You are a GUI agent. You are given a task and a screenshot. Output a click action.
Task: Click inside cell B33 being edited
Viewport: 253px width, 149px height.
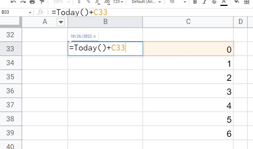pos(105,49)
